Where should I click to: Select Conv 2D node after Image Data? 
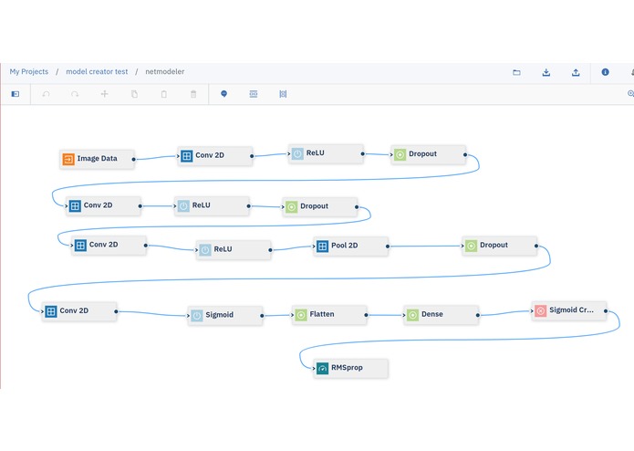tap(215, 156)
